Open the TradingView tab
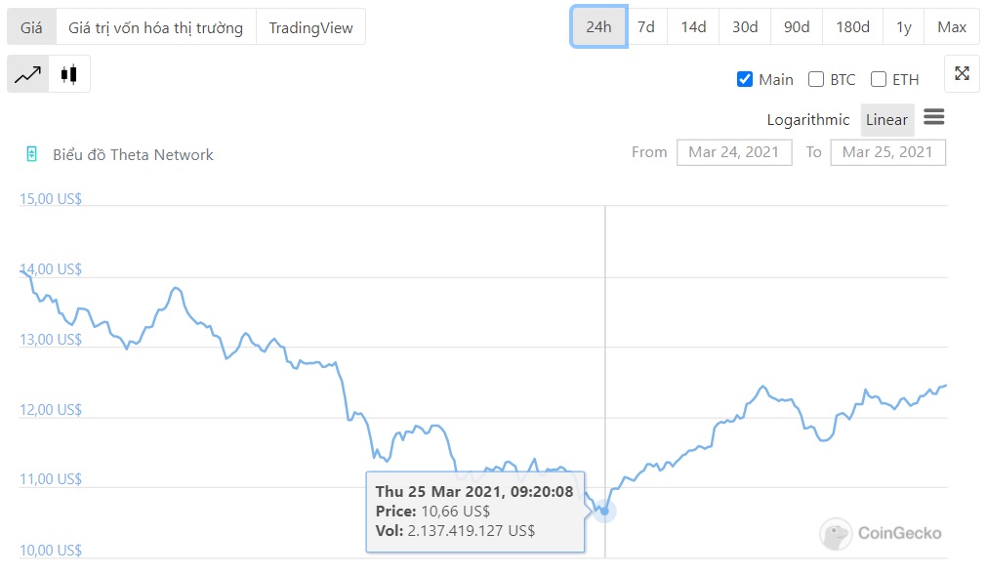 (x=310, y=27)
